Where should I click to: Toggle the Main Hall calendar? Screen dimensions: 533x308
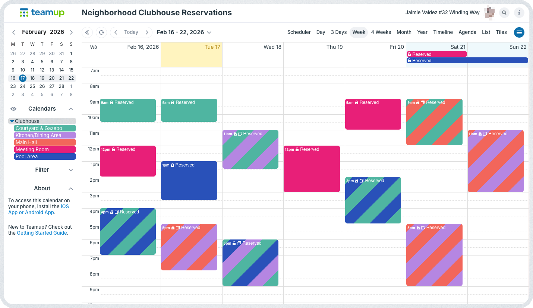[45, 142]
